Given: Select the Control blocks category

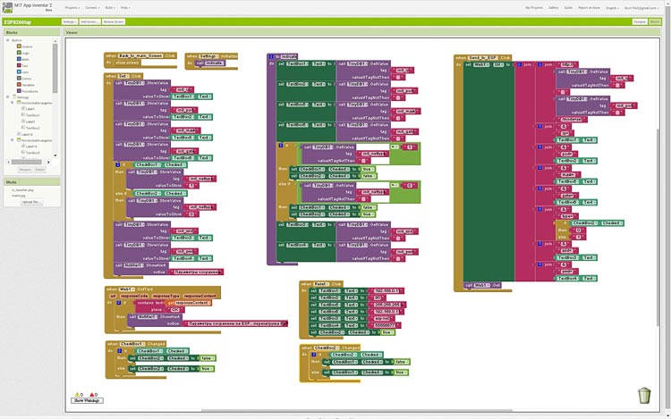Looking at the screenshot, I should 26,46.
